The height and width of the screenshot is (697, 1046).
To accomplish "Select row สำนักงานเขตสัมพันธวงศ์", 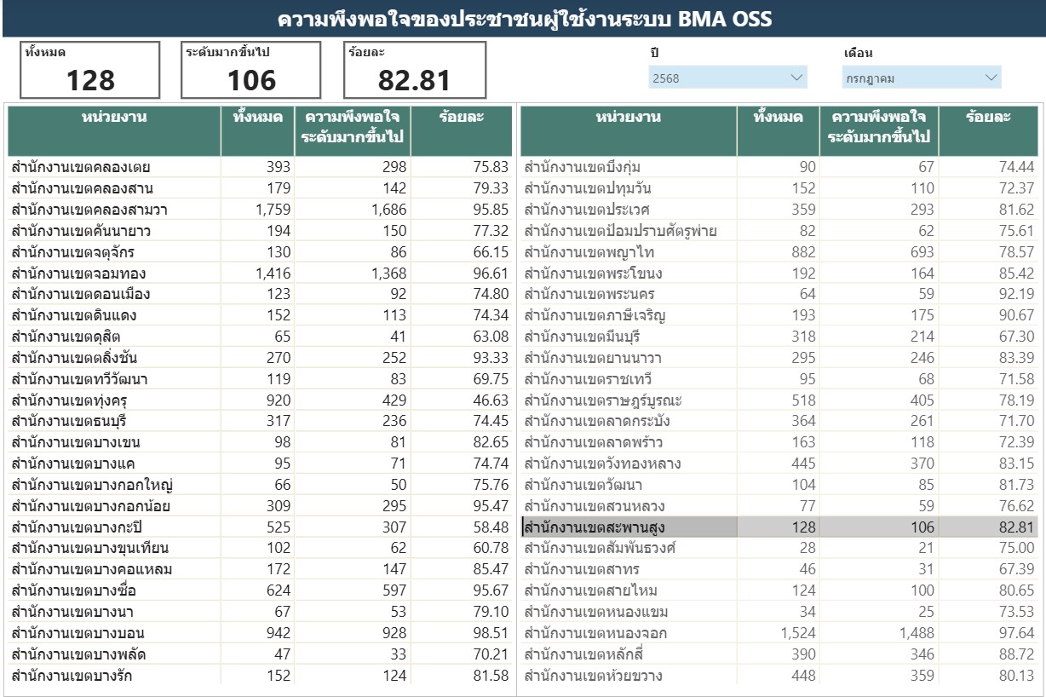I will [x=779, y=549].
